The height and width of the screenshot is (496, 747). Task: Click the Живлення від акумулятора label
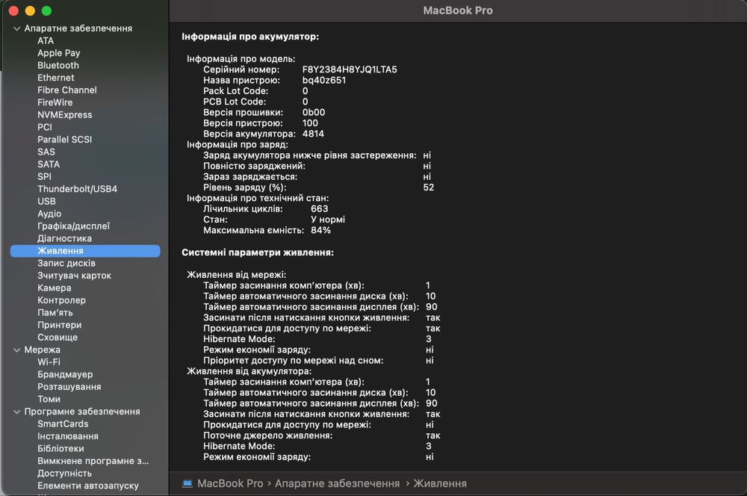point(249,372)
